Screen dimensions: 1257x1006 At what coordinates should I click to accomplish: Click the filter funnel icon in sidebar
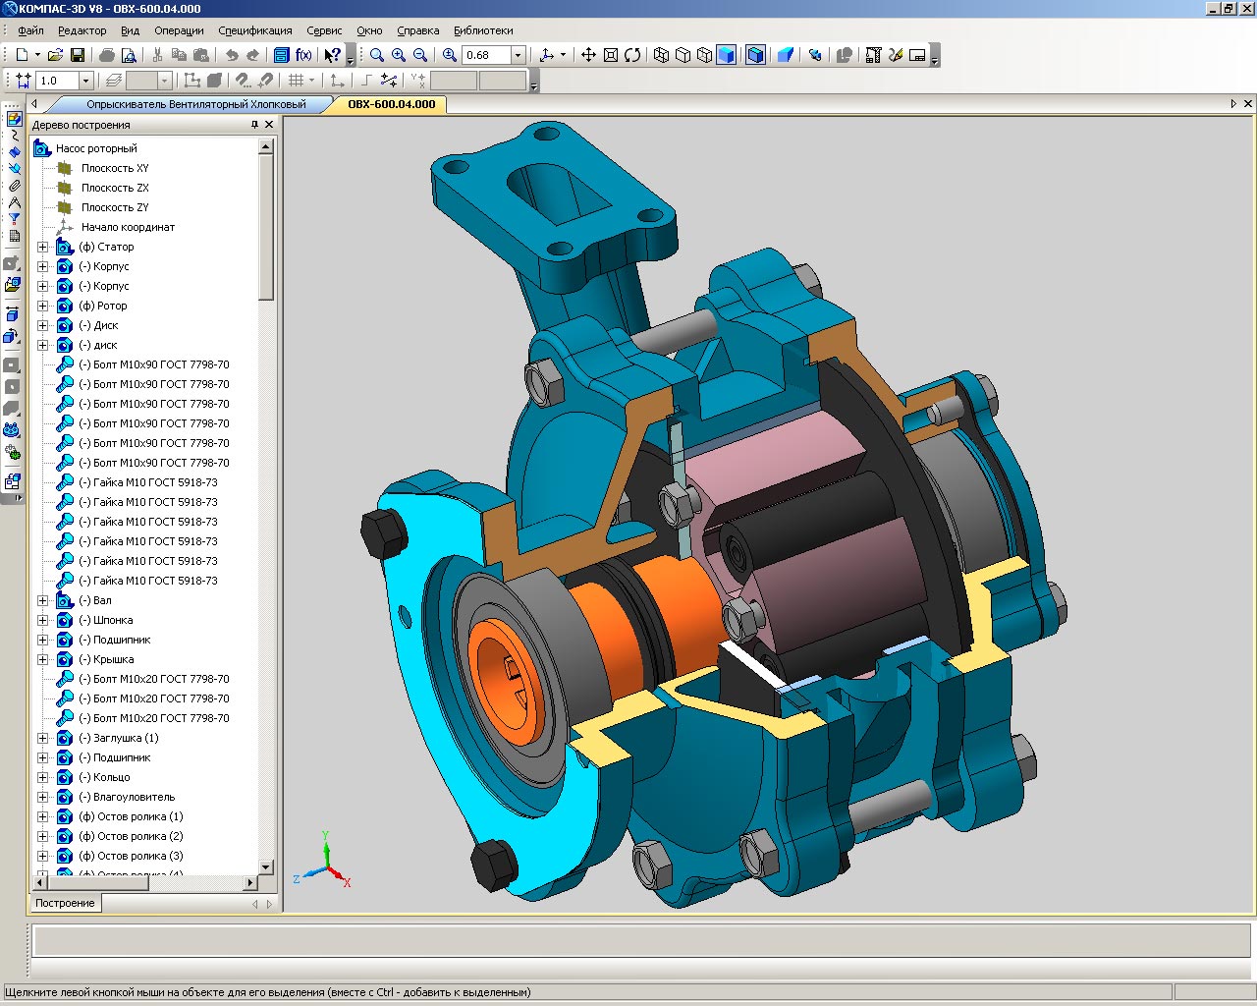pyautogui.click(x=14, y=219)
